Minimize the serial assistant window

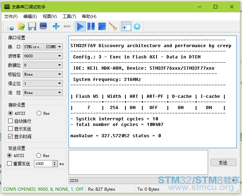[200, 7]
